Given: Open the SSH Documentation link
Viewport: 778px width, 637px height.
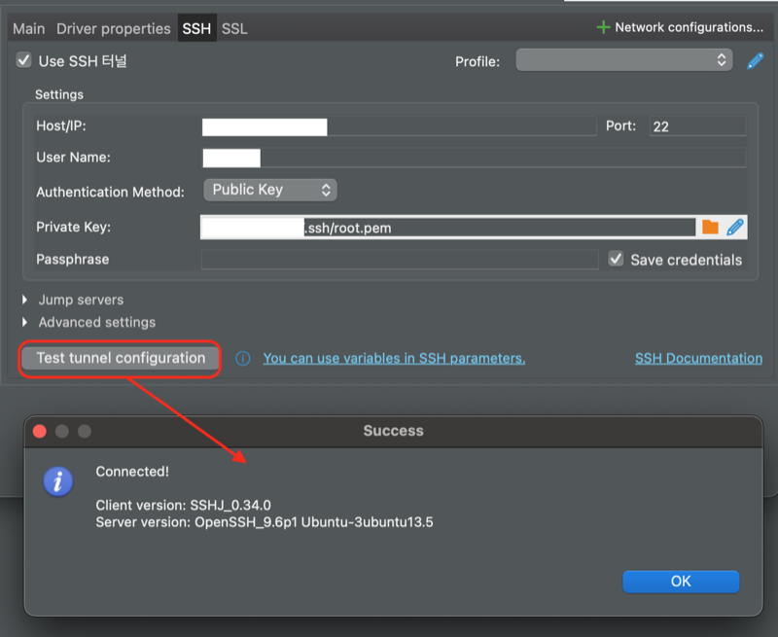Looking at the screenshot, I should [x=698, y=358].
